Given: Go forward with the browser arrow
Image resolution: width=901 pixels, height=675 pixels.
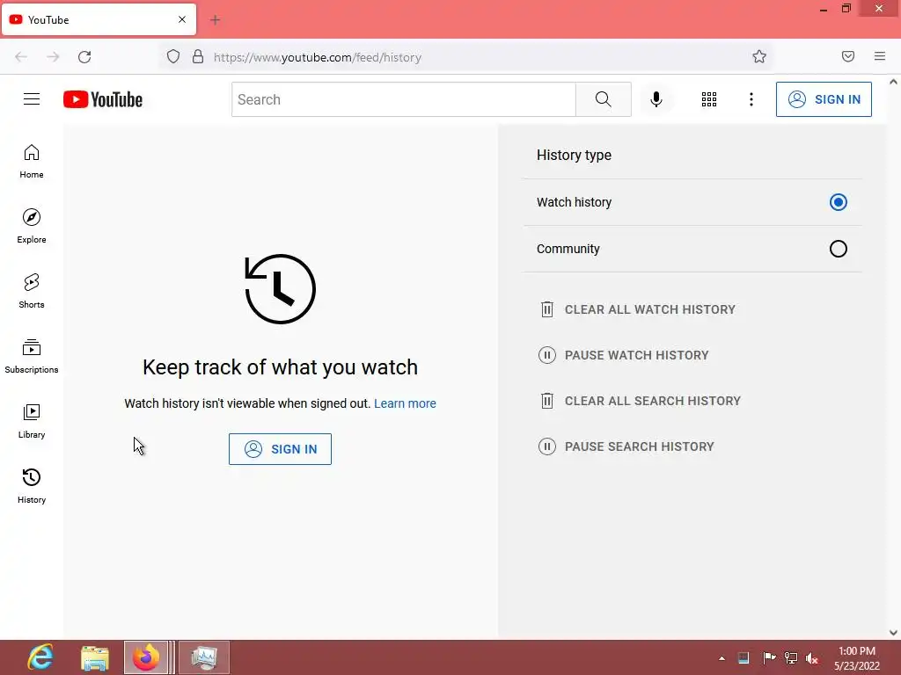Looking at the screenshot, I should pyautogui.click(x=53, y=57).
